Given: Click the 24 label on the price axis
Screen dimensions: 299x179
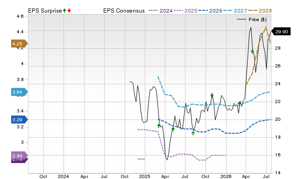Looking at the screenshot, I should click(x=278, y=84).
